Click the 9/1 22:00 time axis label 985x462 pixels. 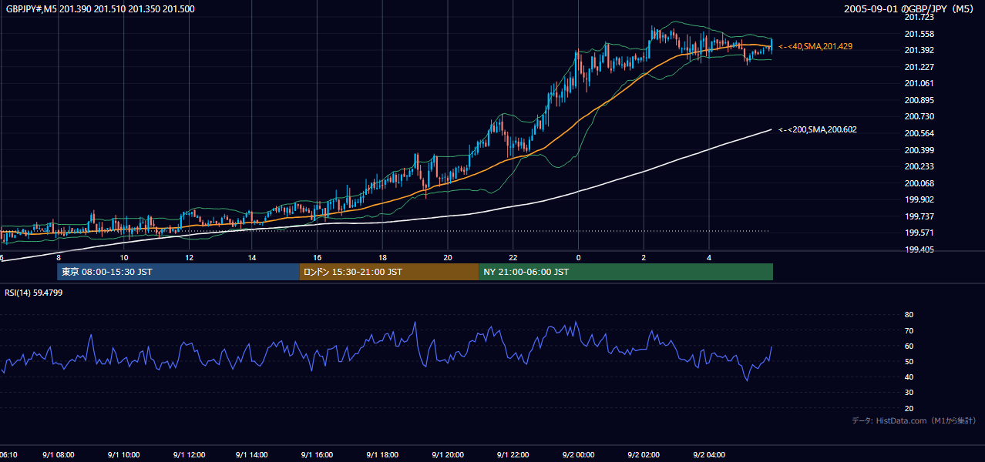click(513, 455)
